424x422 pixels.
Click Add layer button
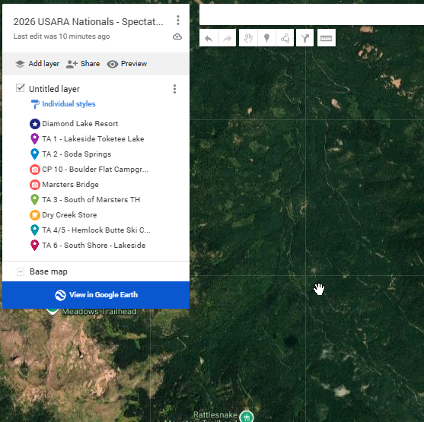[x=37, y=64]
